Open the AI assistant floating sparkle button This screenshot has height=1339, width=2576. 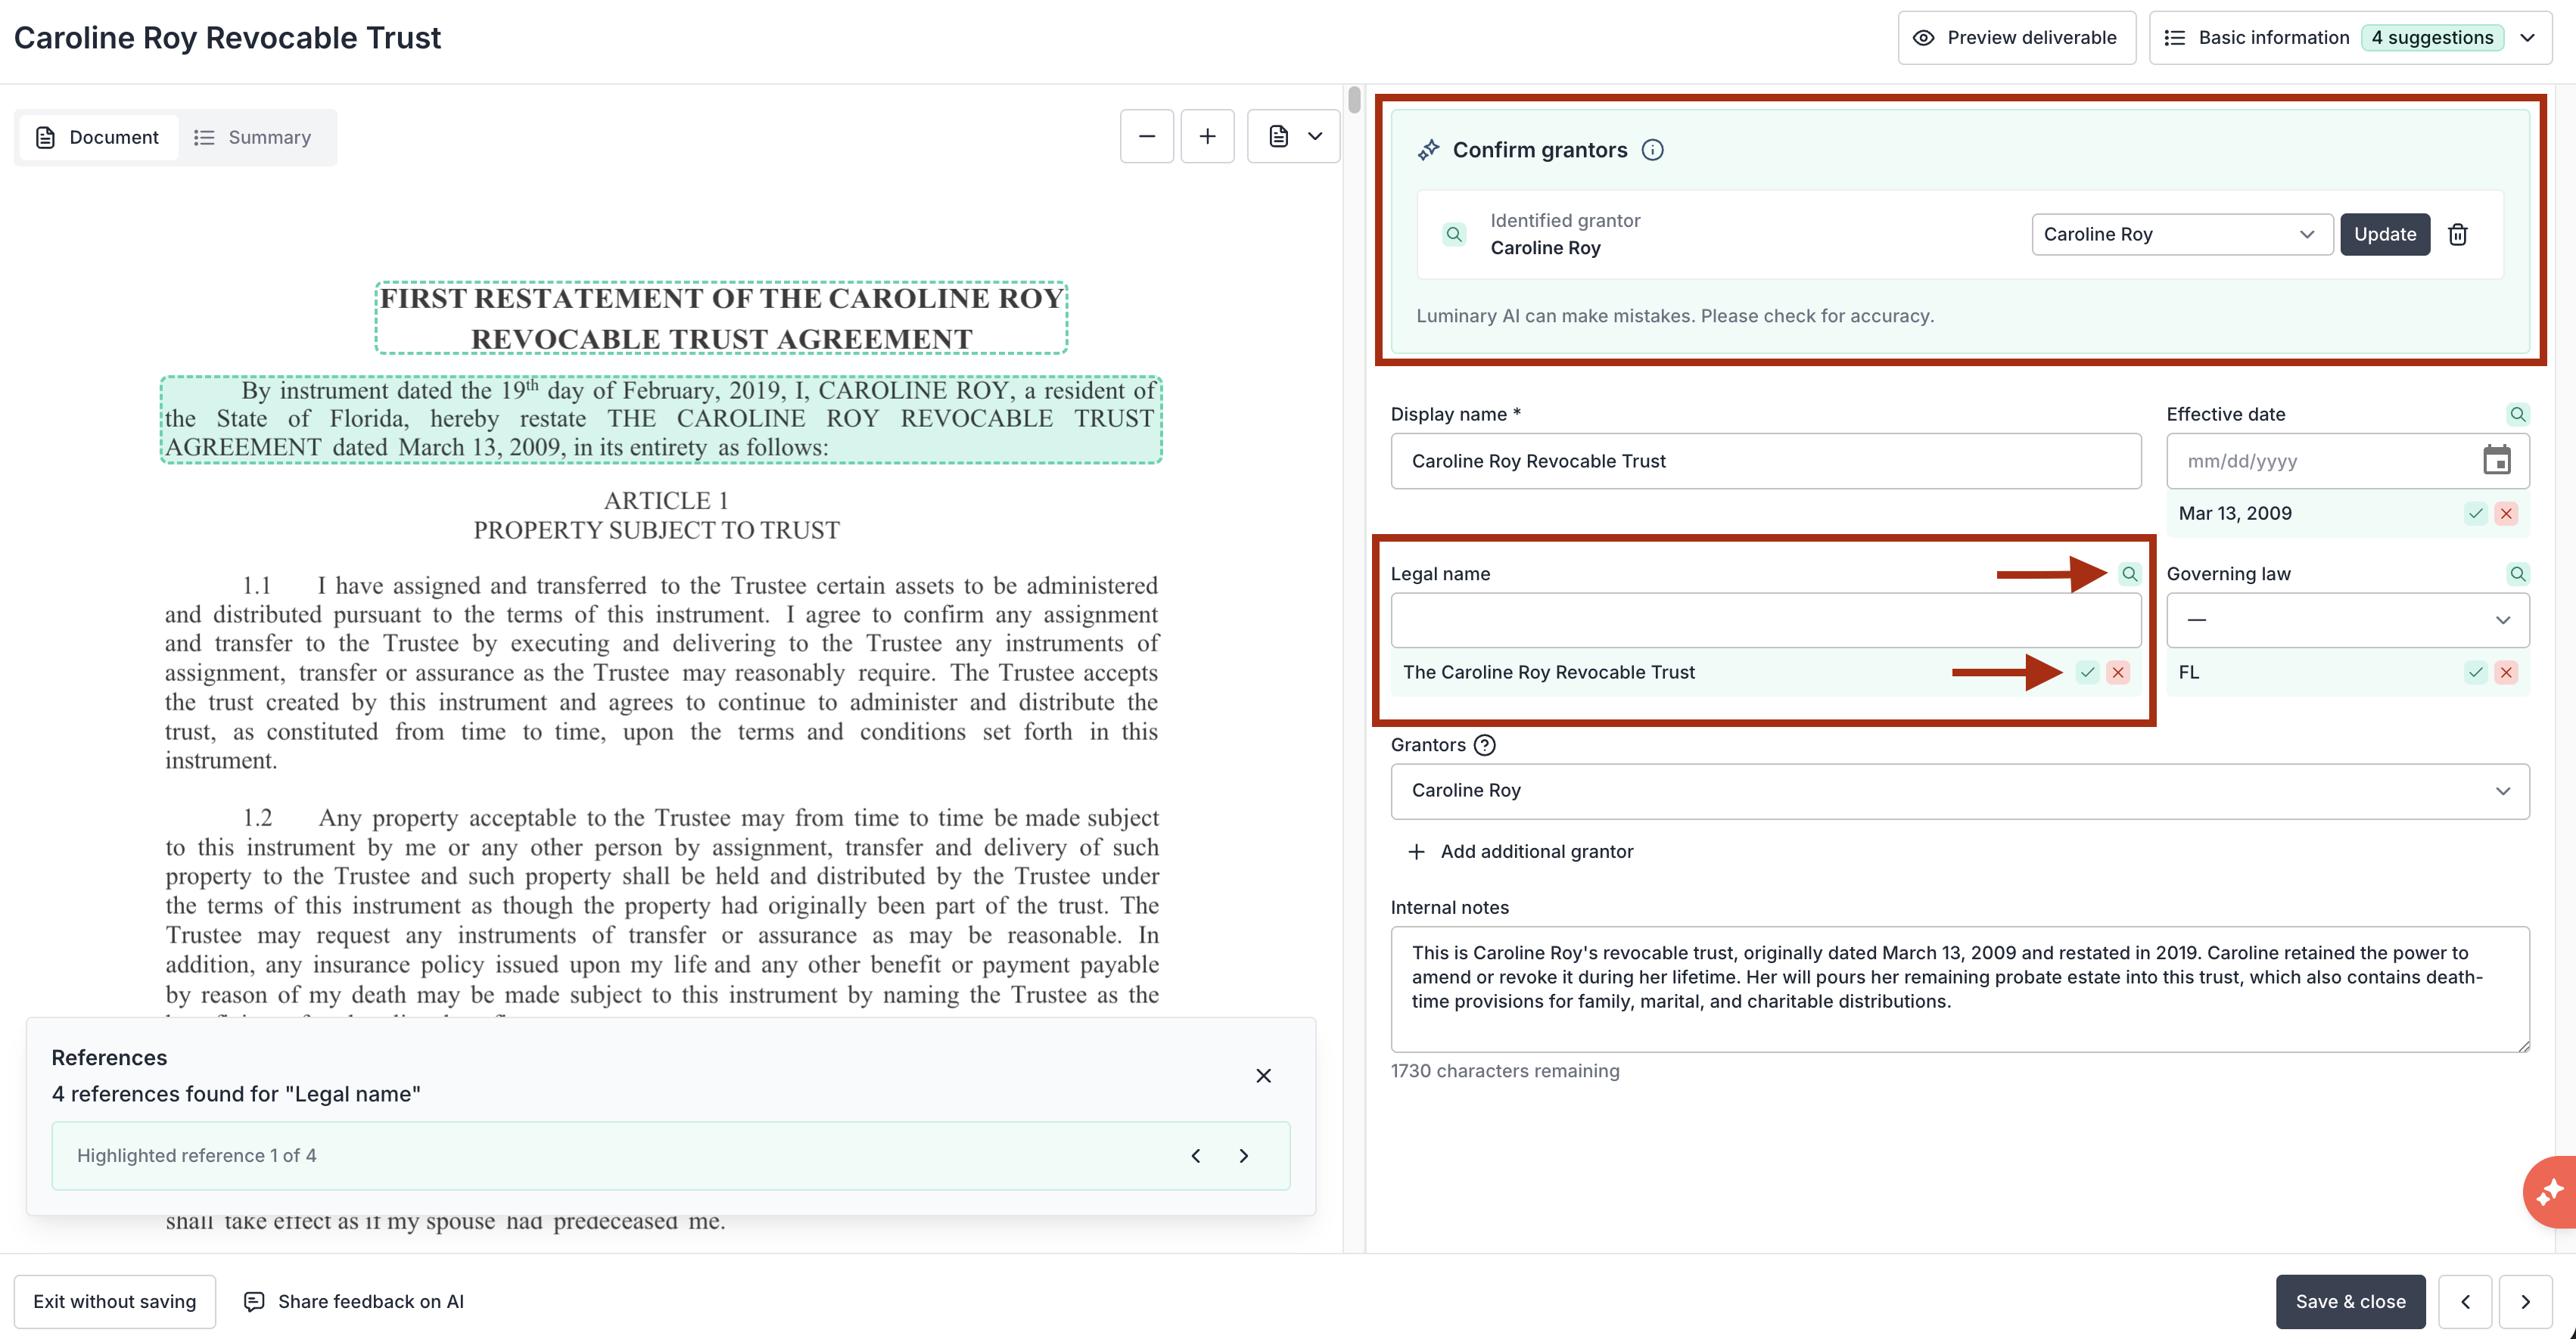pyautogui.click(x=2550, y=1192)
